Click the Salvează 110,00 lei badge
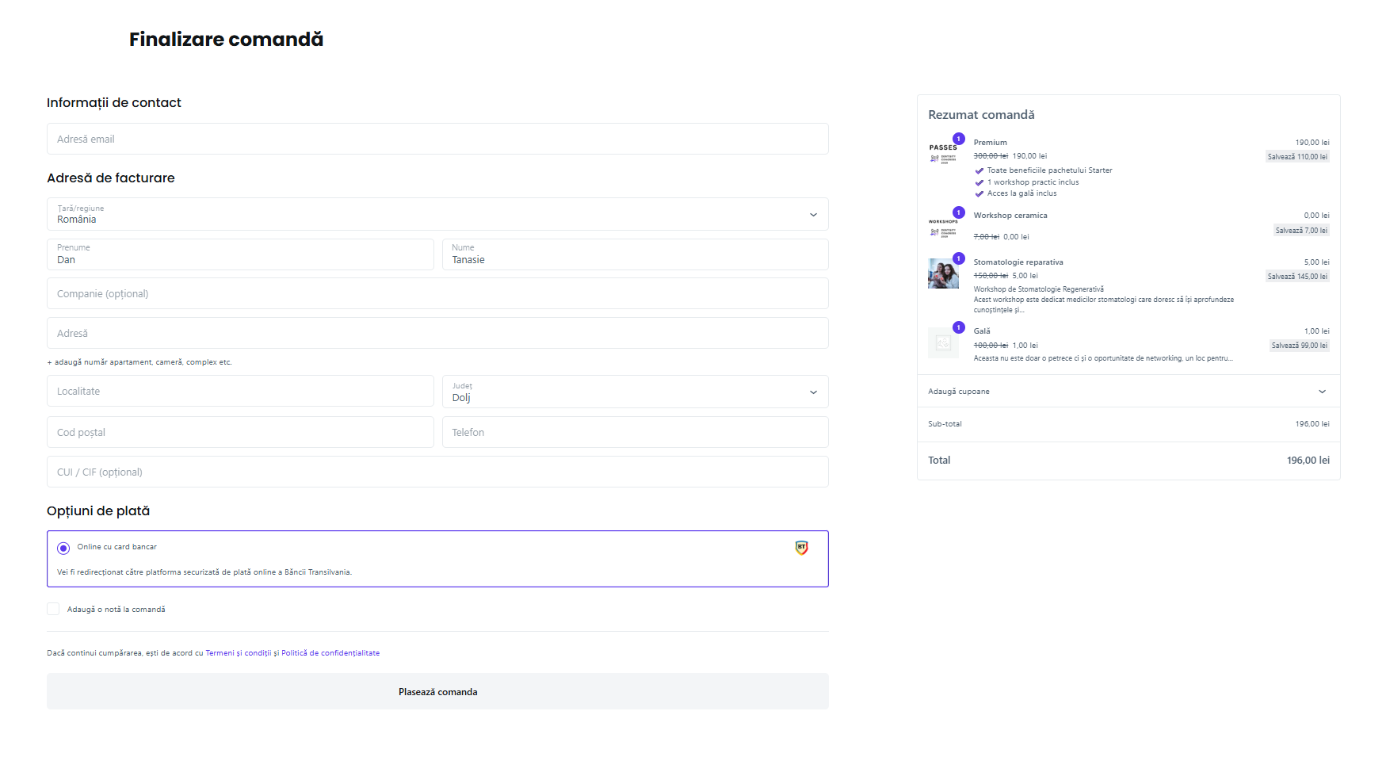 pyautogui.click(x=1297, y=157)
